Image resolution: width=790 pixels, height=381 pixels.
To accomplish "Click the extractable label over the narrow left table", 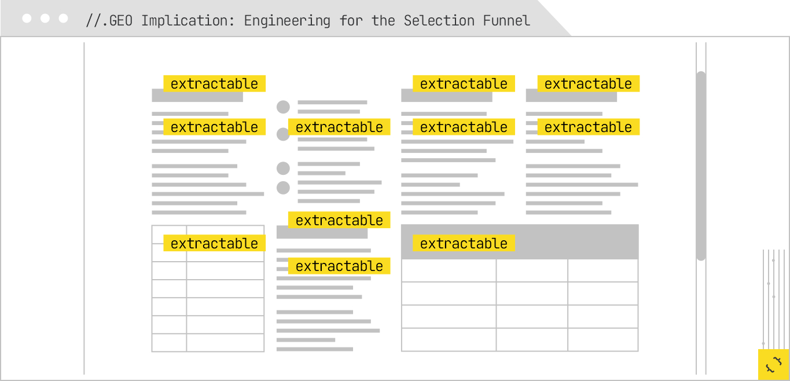I will [x=214, y=243].
